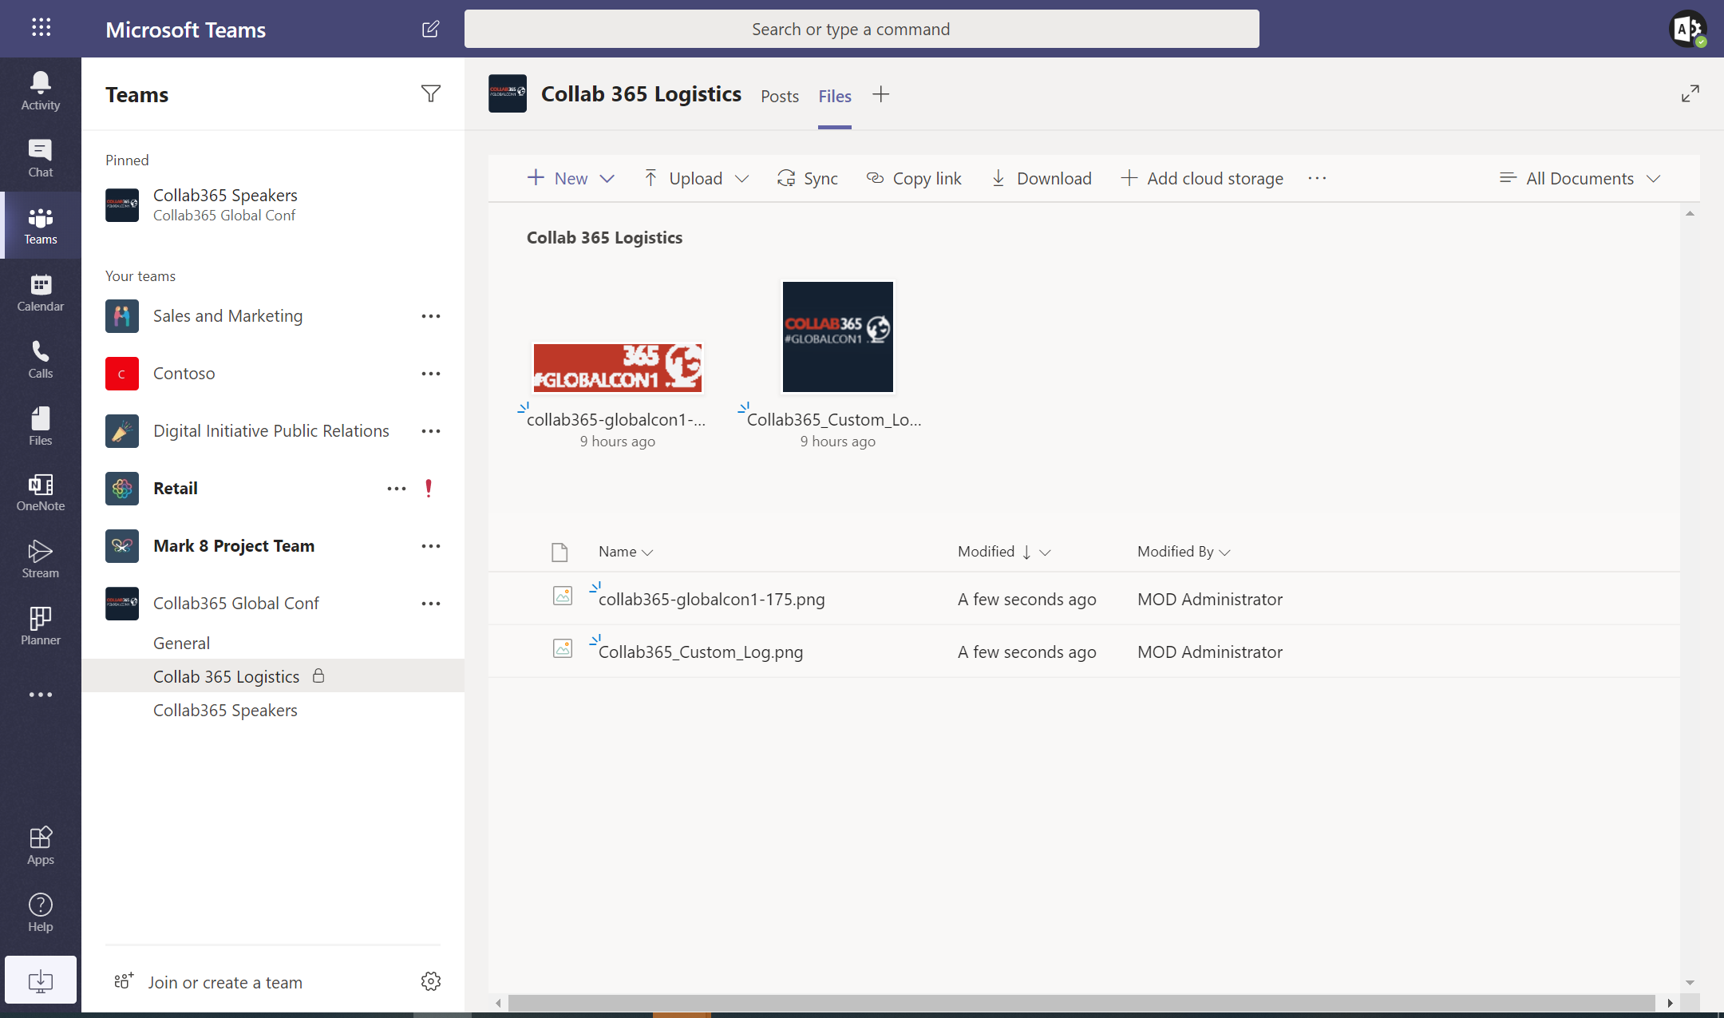Image resolution: width=1724 pixels, height=1018 pixels.
Task: Collapse the Collab365 Global Conf team
Action: [235, 604]
